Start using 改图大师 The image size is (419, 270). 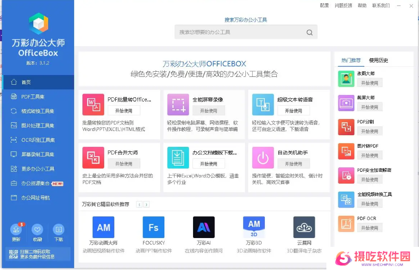(369, 83)
